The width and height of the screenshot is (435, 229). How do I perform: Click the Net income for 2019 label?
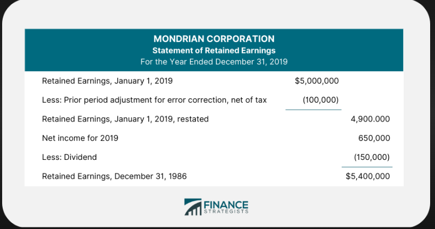[80, 138]
